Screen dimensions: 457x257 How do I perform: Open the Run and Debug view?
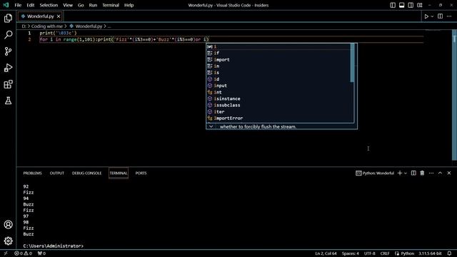[x=8, y=68]
